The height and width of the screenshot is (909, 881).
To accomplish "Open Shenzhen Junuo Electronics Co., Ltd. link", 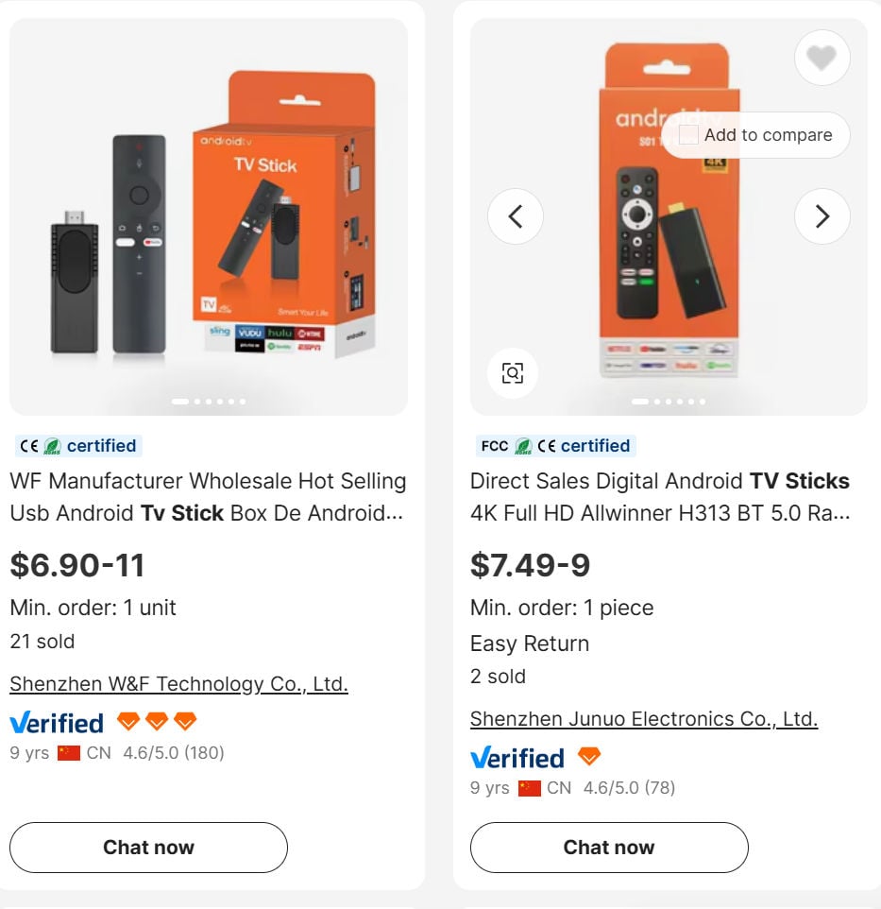I will tap(643, 719).
